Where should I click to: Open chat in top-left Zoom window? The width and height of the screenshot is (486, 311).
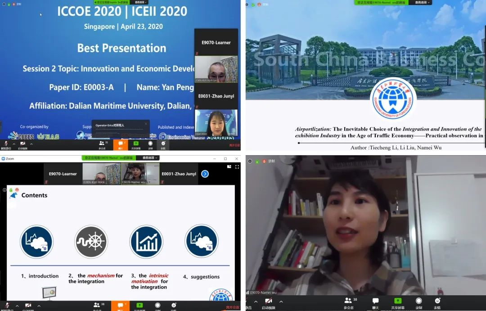(120, 145)
